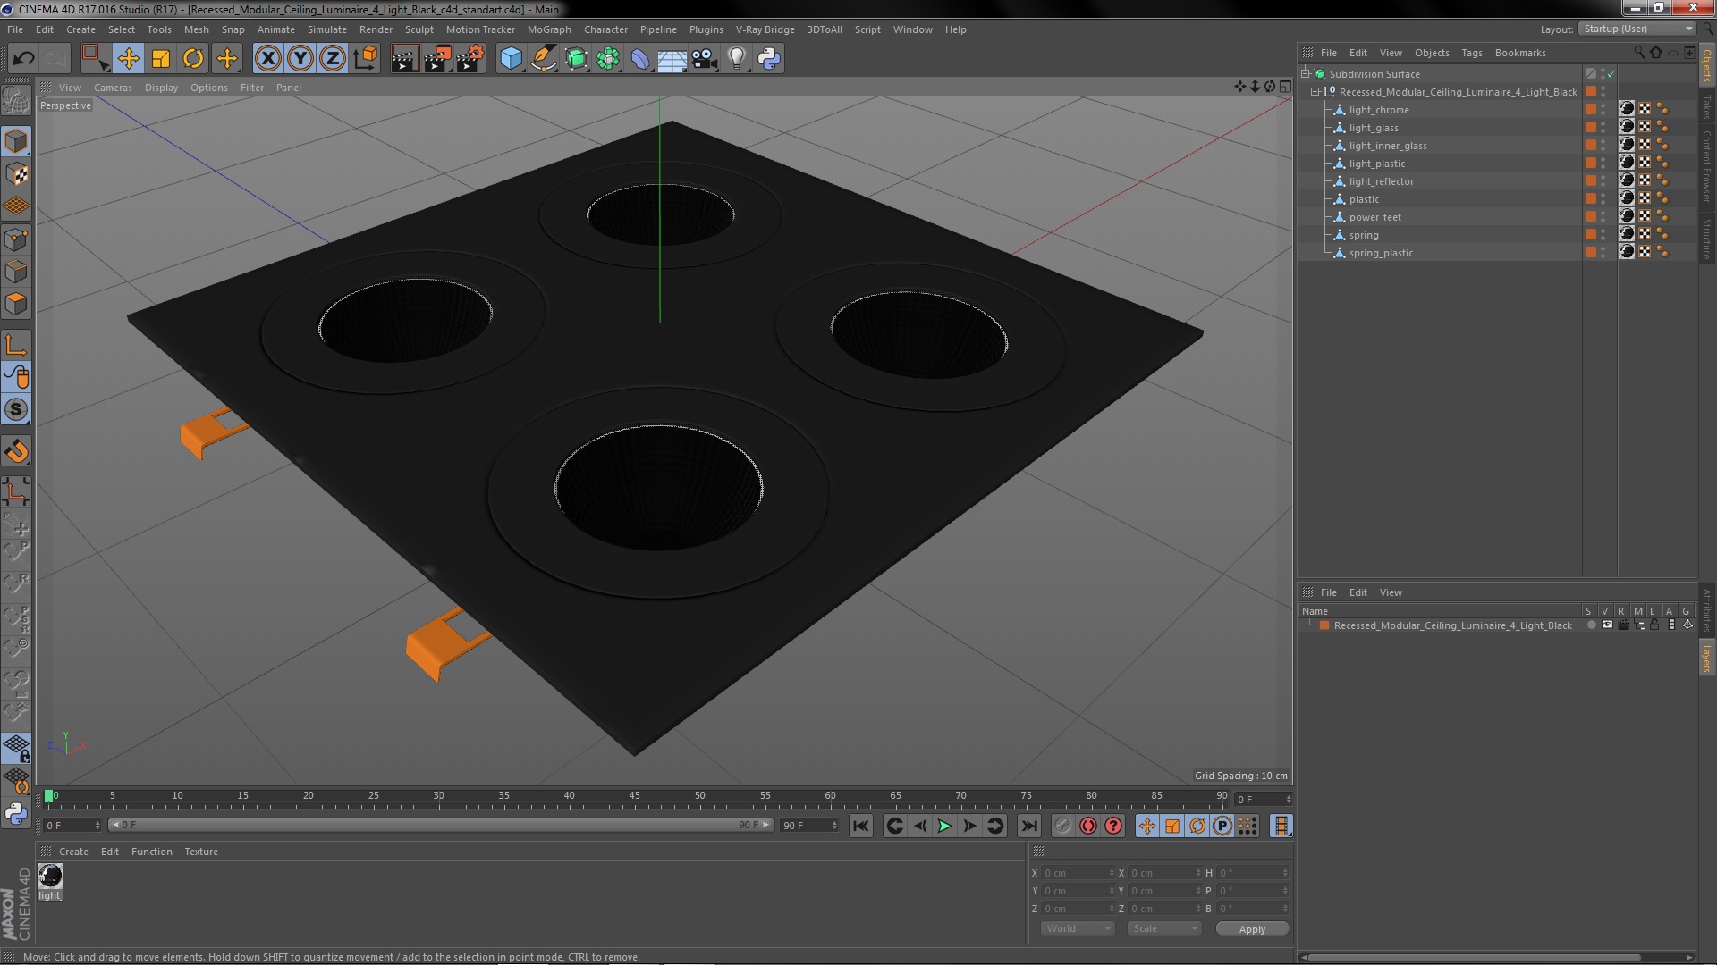Open Object Manager Tags menu

(1471, 53)
